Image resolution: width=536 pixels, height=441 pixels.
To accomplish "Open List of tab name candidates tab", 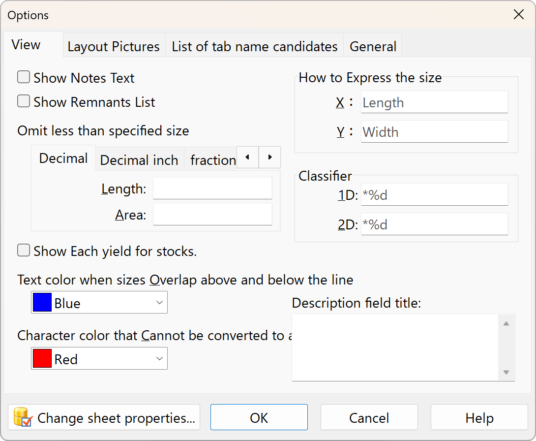I will [x=254, y=46].
